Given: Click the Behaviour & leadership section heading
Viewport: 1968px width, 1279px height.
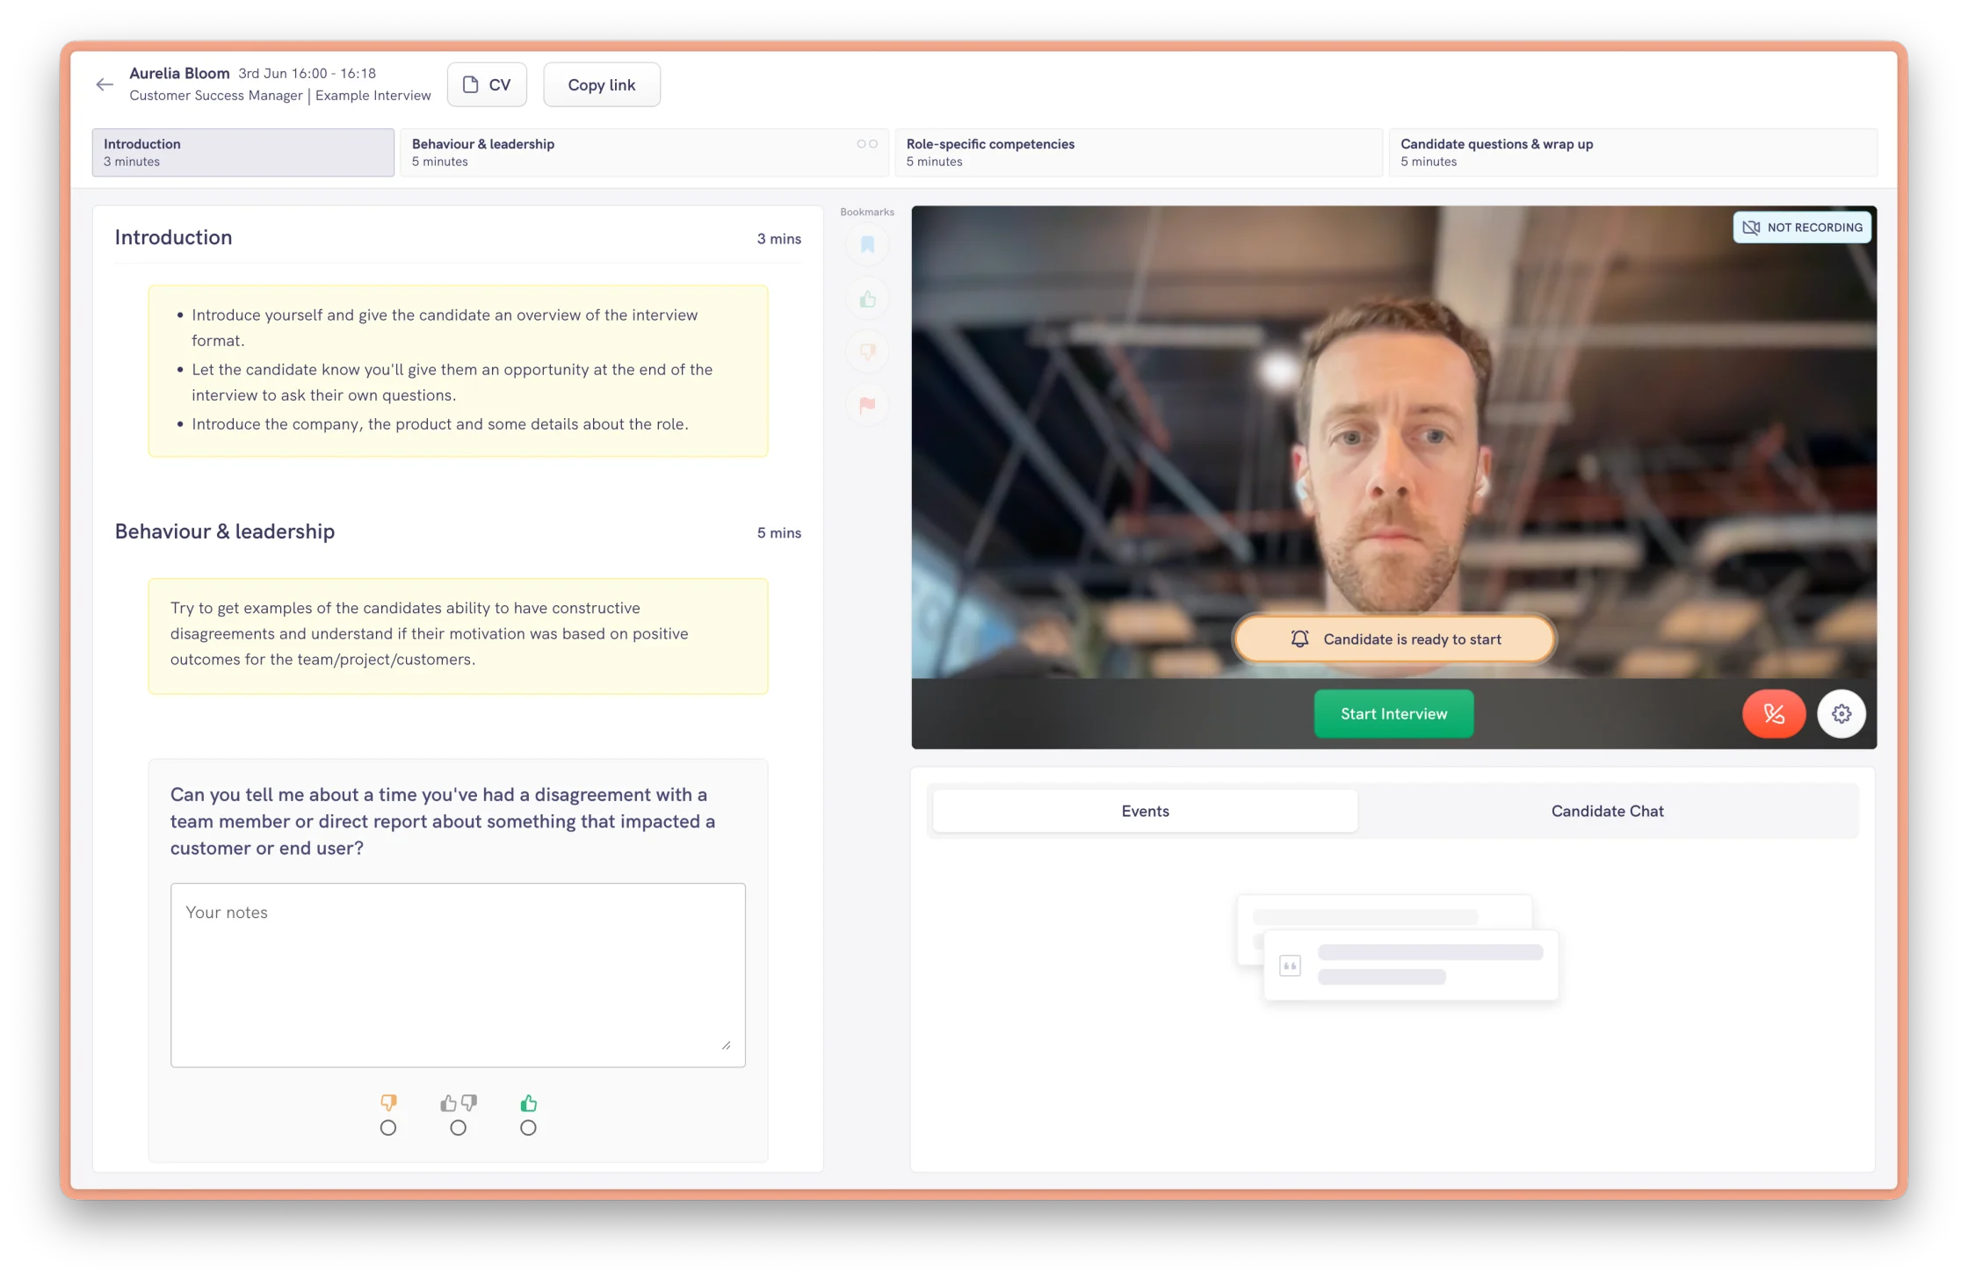Looking at the screenshot, I should pyautogui.click(x=225, y=531).
